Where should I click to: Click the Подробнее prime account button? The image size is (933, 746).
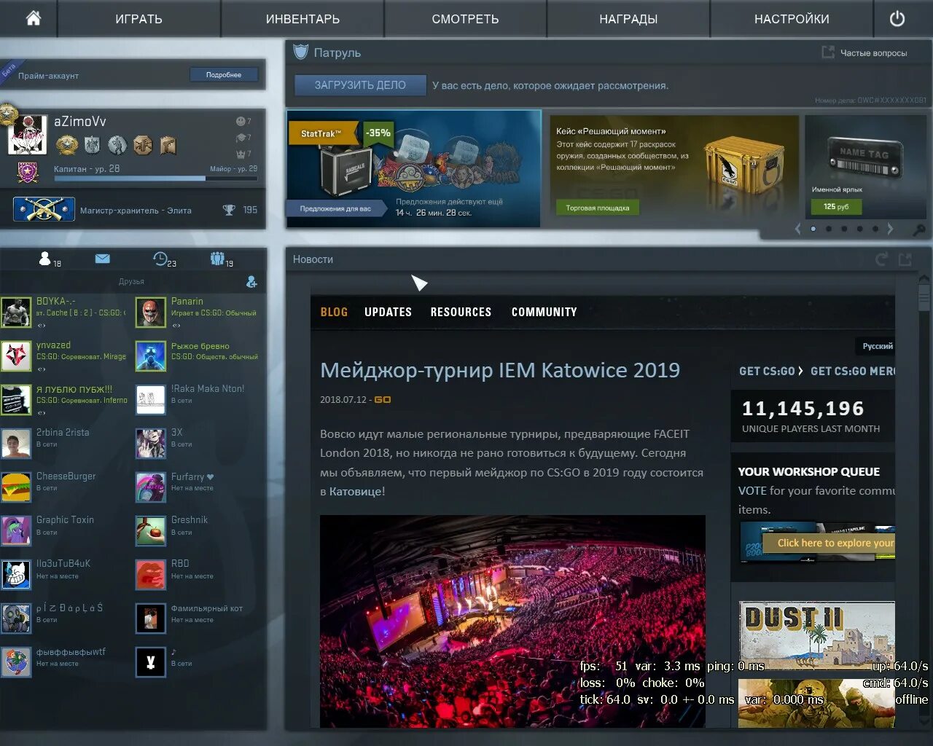(x=224, y=74)
